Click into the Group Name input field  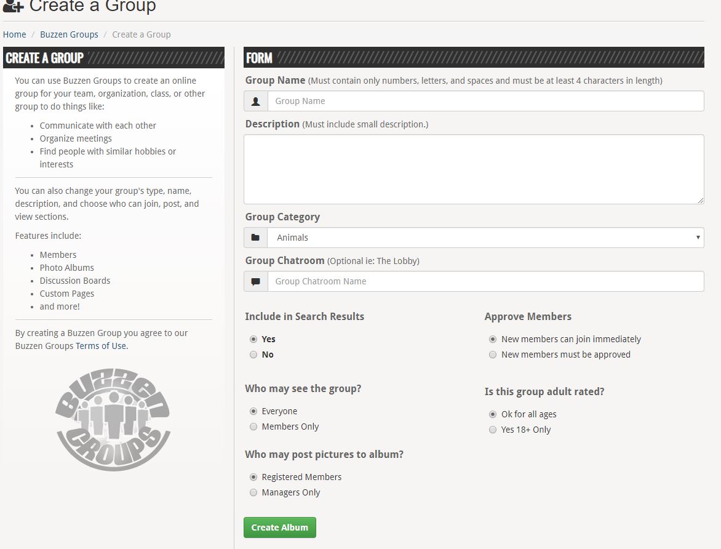(485, 101)
